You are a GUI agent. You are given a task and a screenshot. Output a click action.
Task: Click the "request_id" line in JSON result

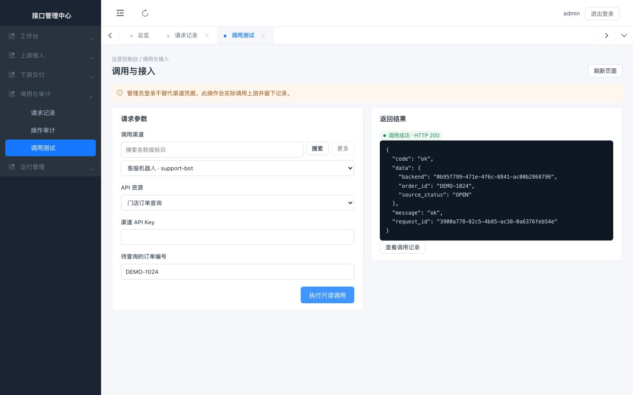[x=474, y=222]
